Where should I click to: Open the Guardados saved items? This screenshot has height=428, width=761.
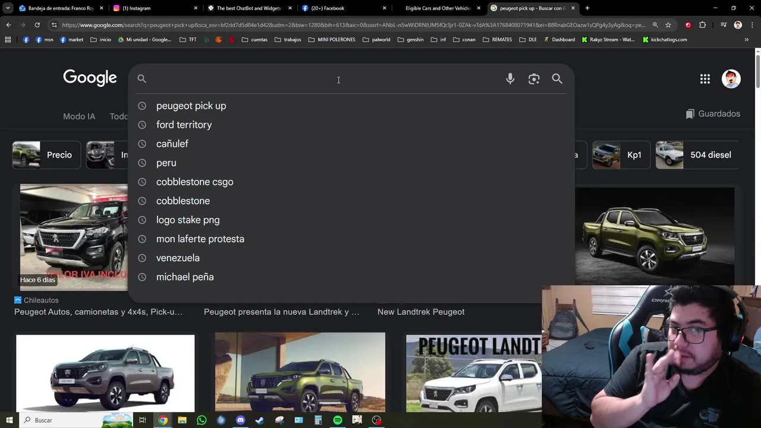(712, 114)
